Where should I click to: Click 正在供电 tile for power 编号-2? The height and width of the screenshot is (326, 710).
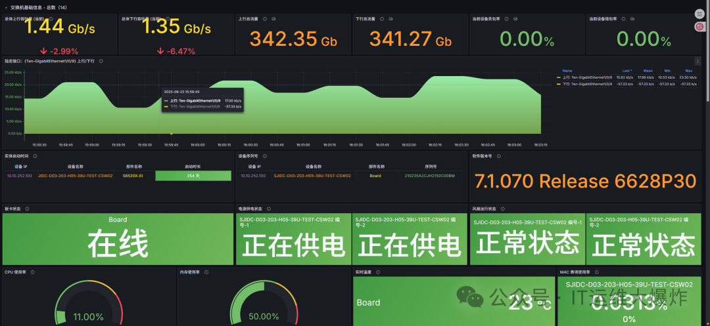[x=410, y=239]
